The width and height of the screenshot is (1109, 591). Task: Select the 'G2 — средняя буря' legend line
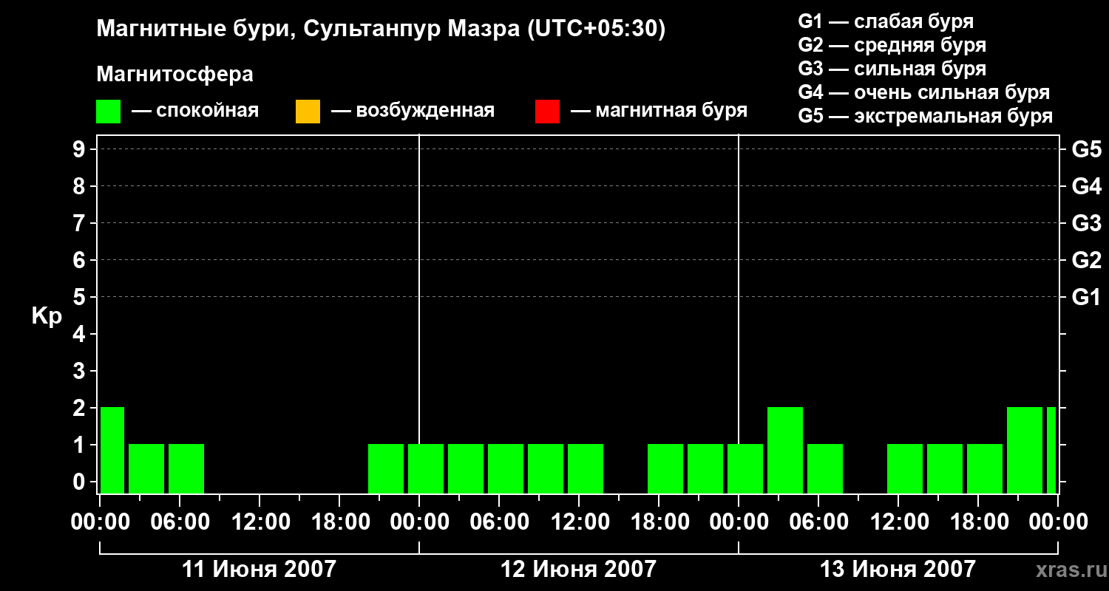point(892,45)
